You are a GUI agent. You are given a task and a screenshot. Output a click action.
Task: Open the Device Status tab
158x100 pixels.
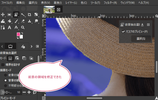[23, 46]
